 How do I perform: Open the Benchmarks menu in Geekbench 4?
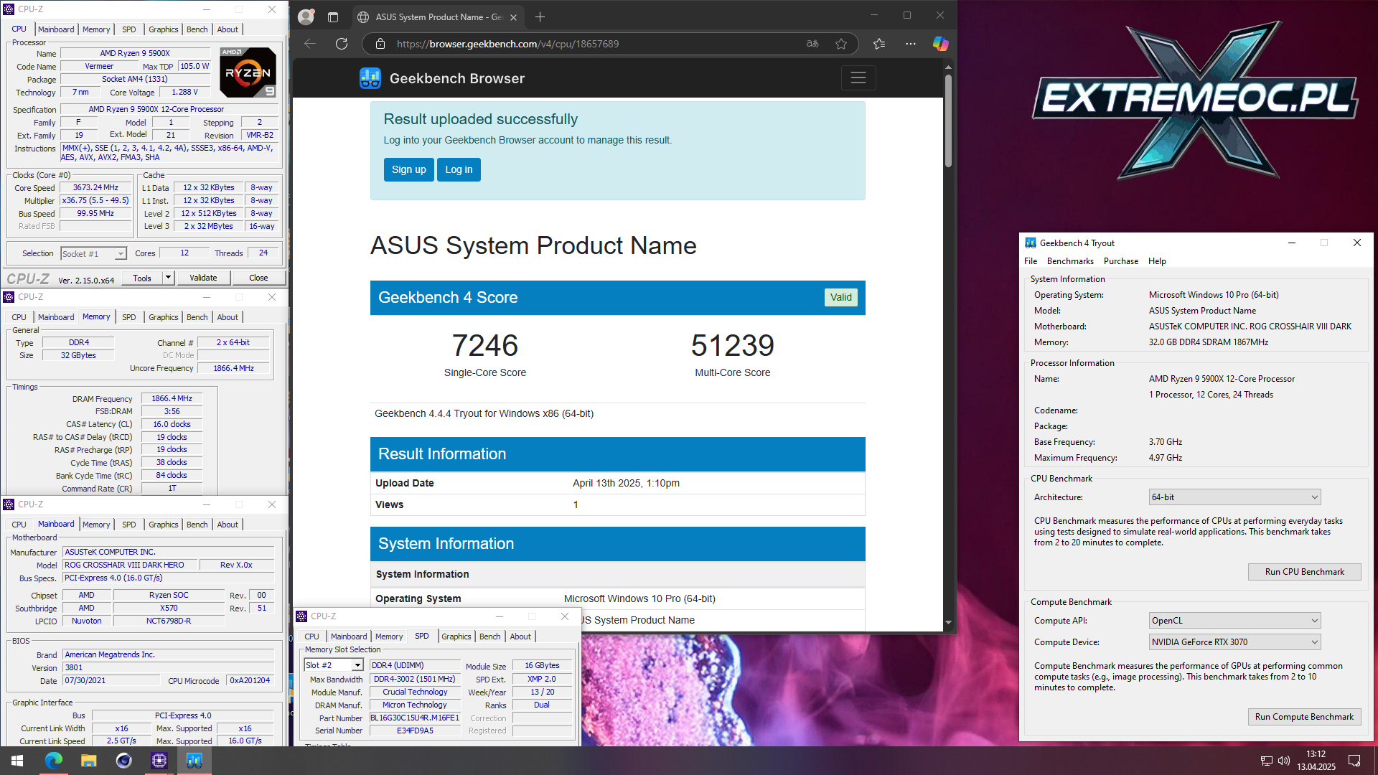(x=1070, y=261)
